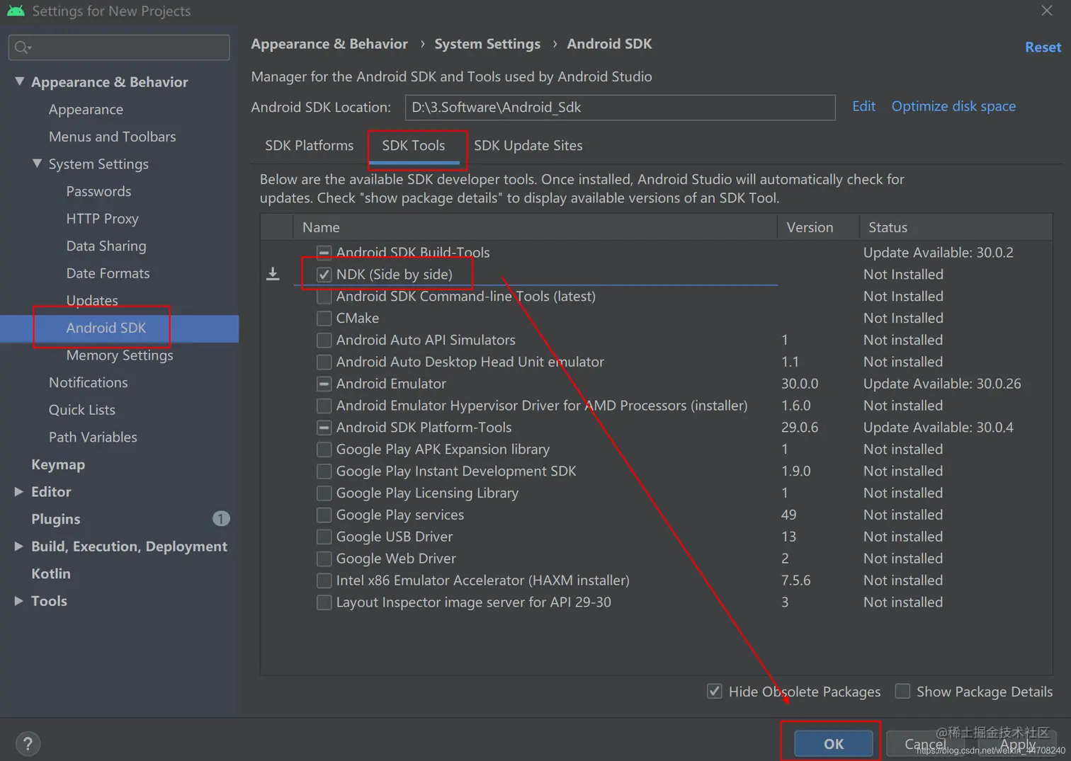Focus the settings search box
Image resolution: width=1071 pixels, height=761 pixels.
tap(119, 47)
